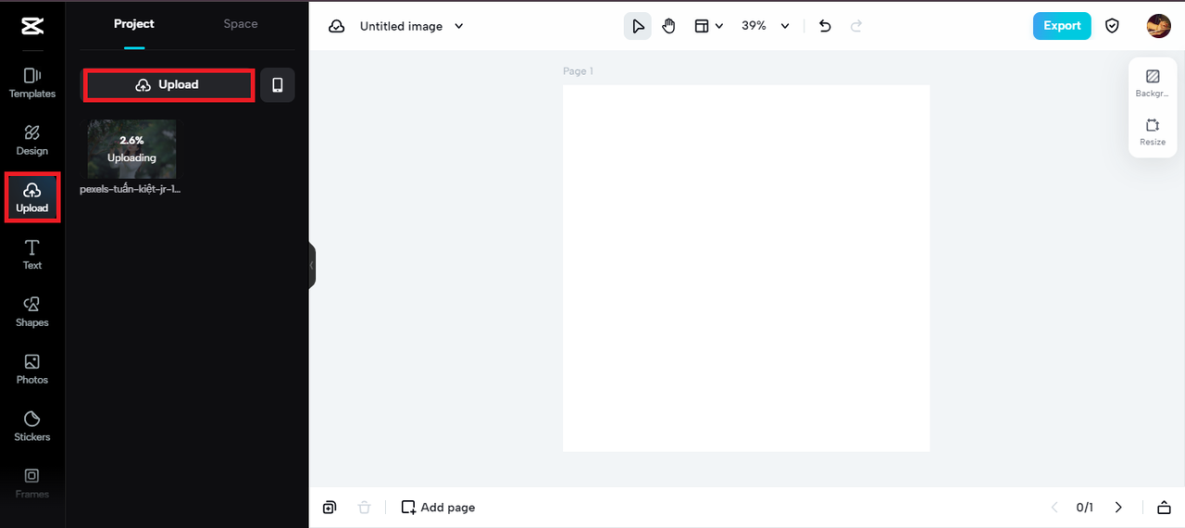Delete the page with the trash icon
Image resolution: width=1185 pixels, height=528 pixels.
tap(365, 508)
